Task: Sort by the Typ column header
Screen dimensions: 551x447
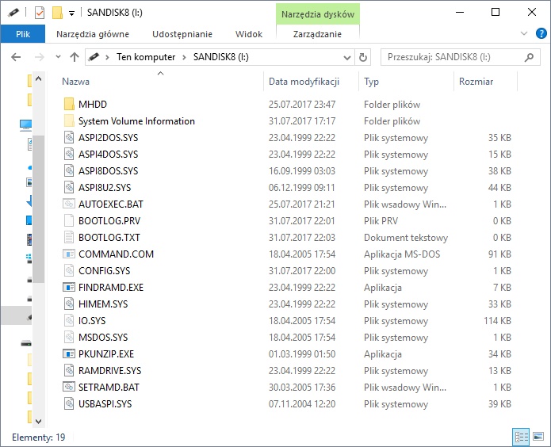Action: coord(371,82)
